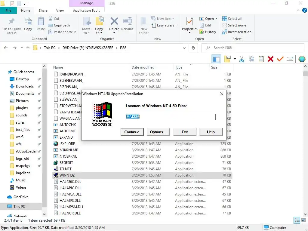Click the orange checkmark toolbar icon
Viewport: 308px width, 231px height.
(x=280, y=59)
